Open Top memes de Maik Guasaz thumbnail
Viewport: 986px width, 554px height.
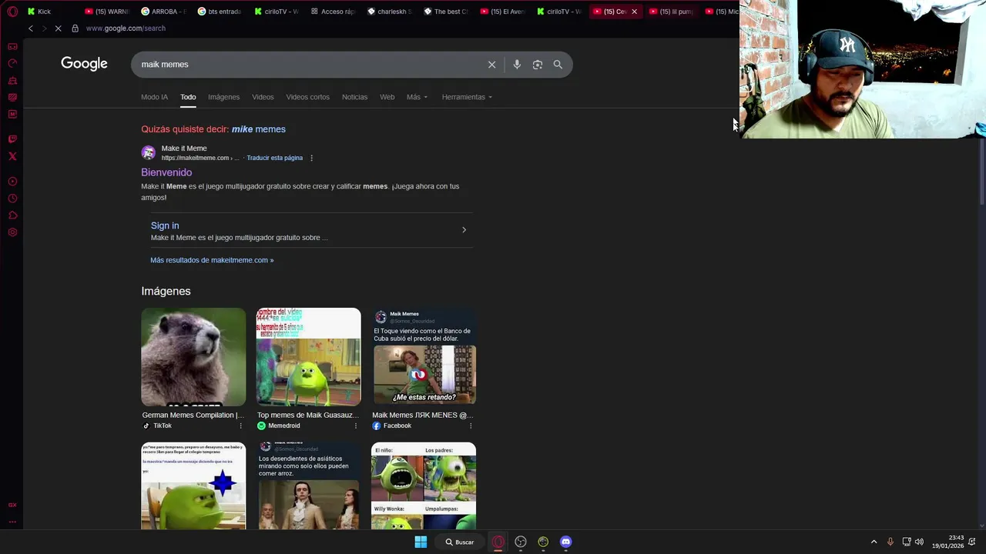point(308,357)
